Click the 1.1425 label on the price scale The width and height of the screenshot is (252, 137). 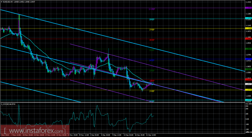tap(249, 2)
